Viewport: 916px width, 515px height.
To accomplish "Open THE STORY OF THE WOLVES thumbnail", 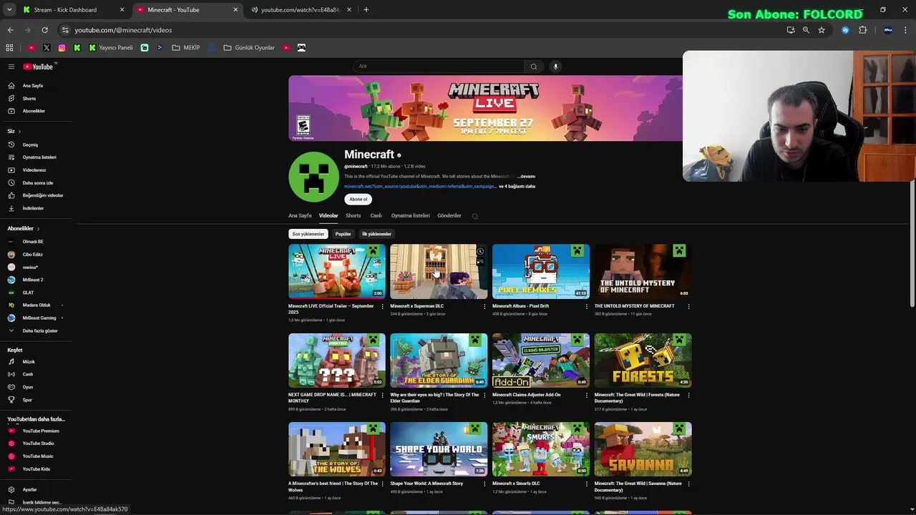I will pyautogui.click(x=337, y=449).
